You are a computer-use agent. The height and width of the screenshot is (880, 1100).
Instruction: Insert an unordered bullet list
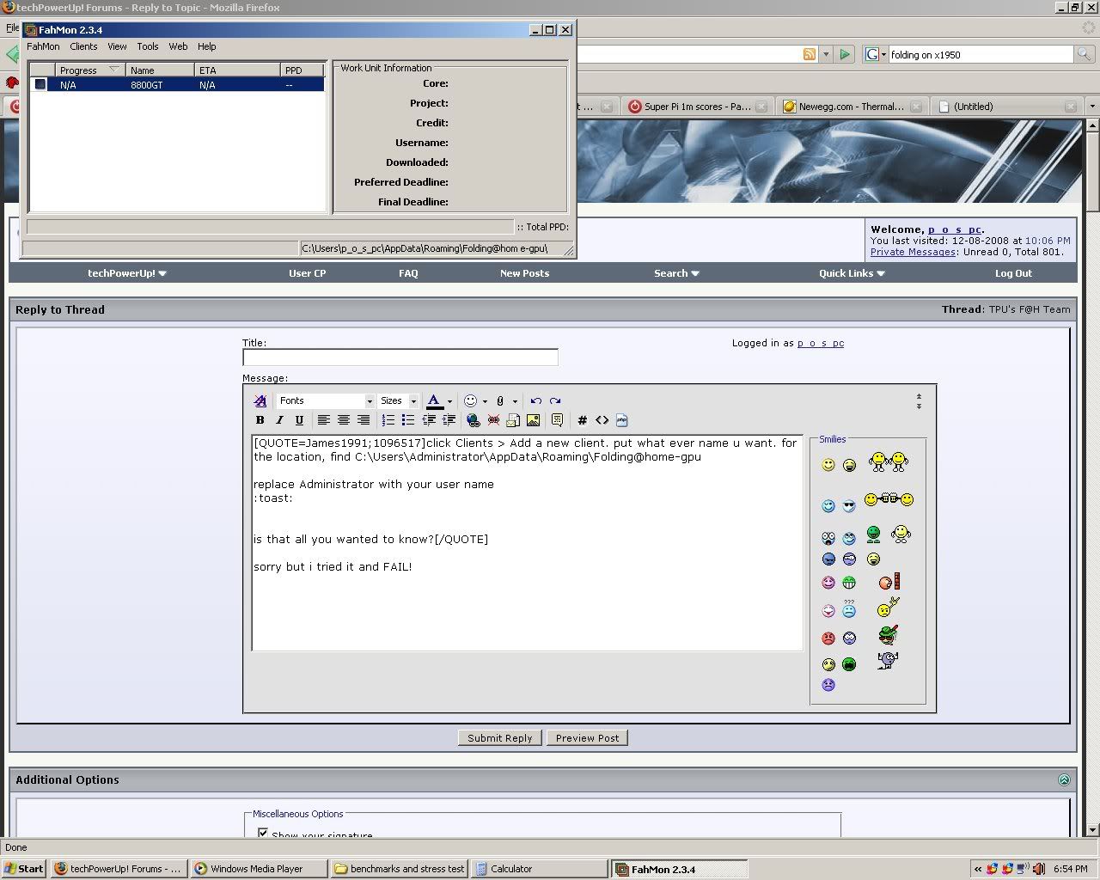[x=408, y=420]
